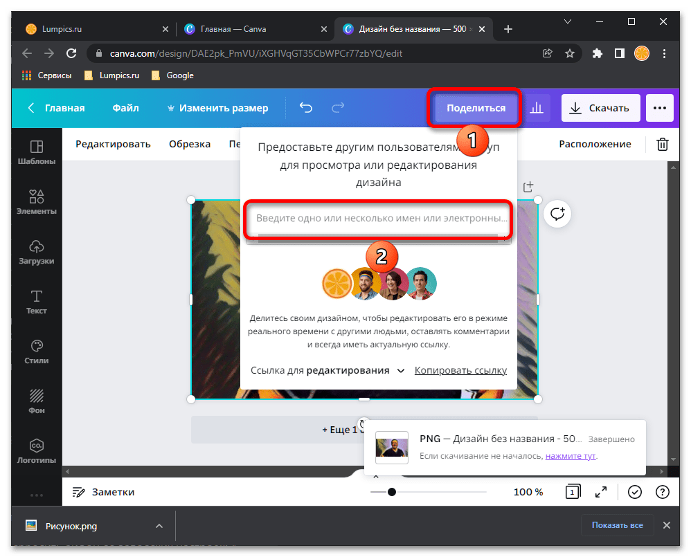Click the add page icon above canvas

click(528, 187)
